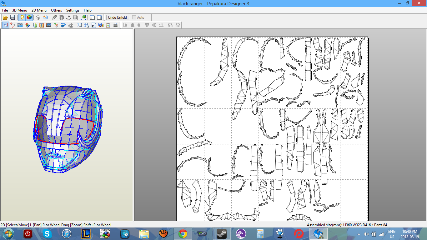Screen dimensions: 427x240
Task: Open the File menu
Action: [x=5, y=10]
